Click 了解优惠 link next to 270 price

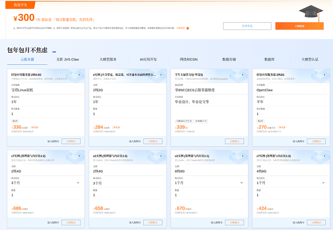click(x=281, y=128)
